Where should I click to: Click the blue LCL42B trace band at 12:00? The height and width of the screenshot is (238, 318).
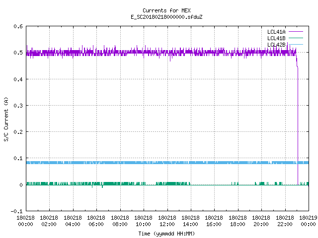[x=167, y=163]
